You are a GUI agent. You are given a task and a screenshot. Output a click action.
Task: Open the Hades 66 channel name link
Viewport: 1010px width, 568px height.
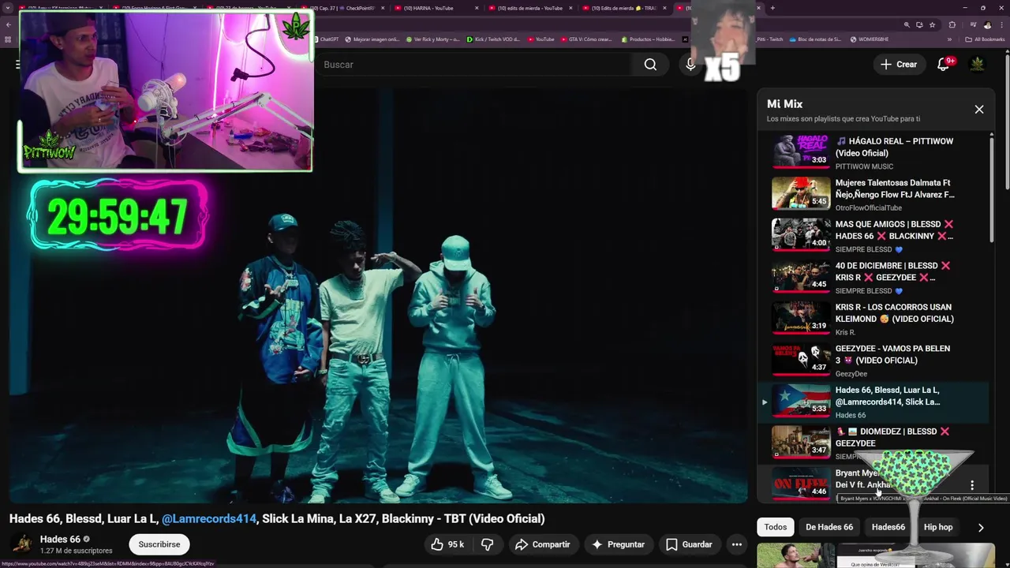pos(60,540)
